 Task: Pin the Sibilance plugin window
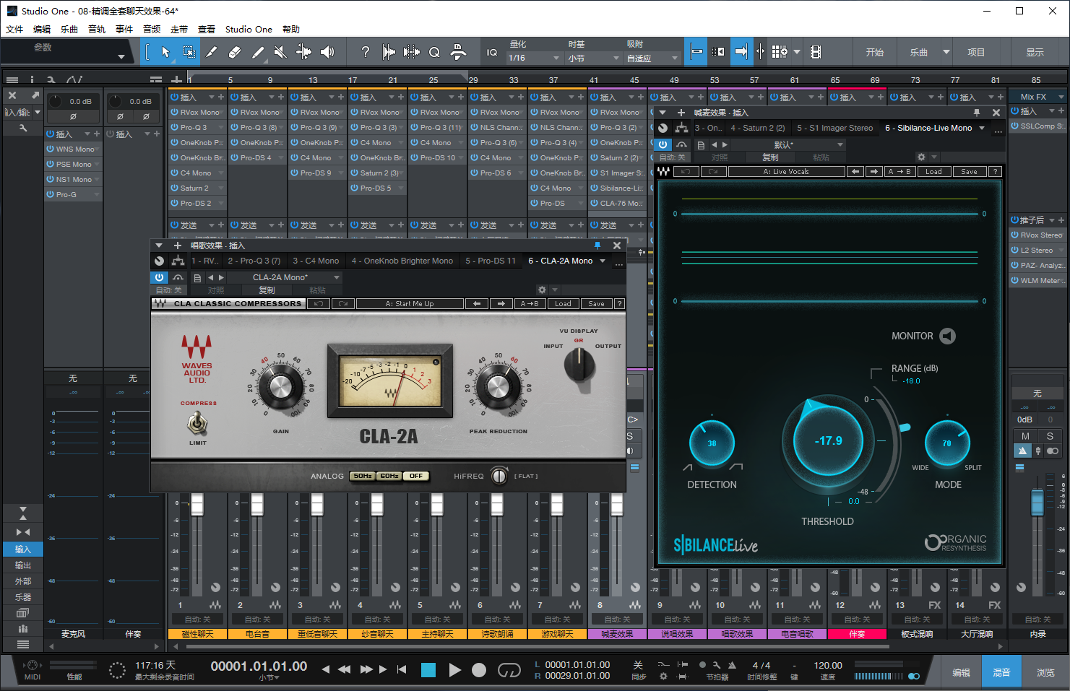pyautogui.click(x=977, y=113)
